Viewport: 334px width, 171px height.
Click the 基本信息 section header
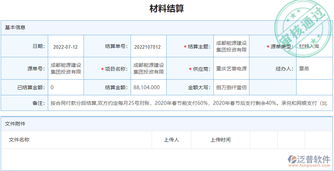click(15, 27)
